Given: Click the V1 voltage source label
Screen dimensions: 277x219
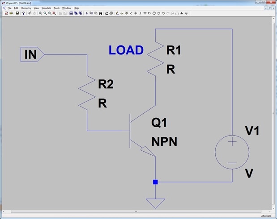Looking at the screenshot, I should (x=252, y=131).
